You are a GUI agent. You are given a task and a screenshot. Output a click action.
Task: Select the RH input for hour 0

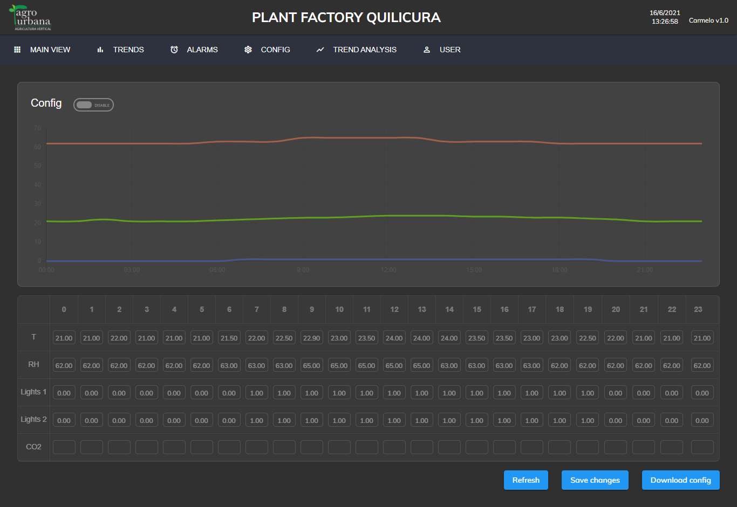tap(64, 365)
